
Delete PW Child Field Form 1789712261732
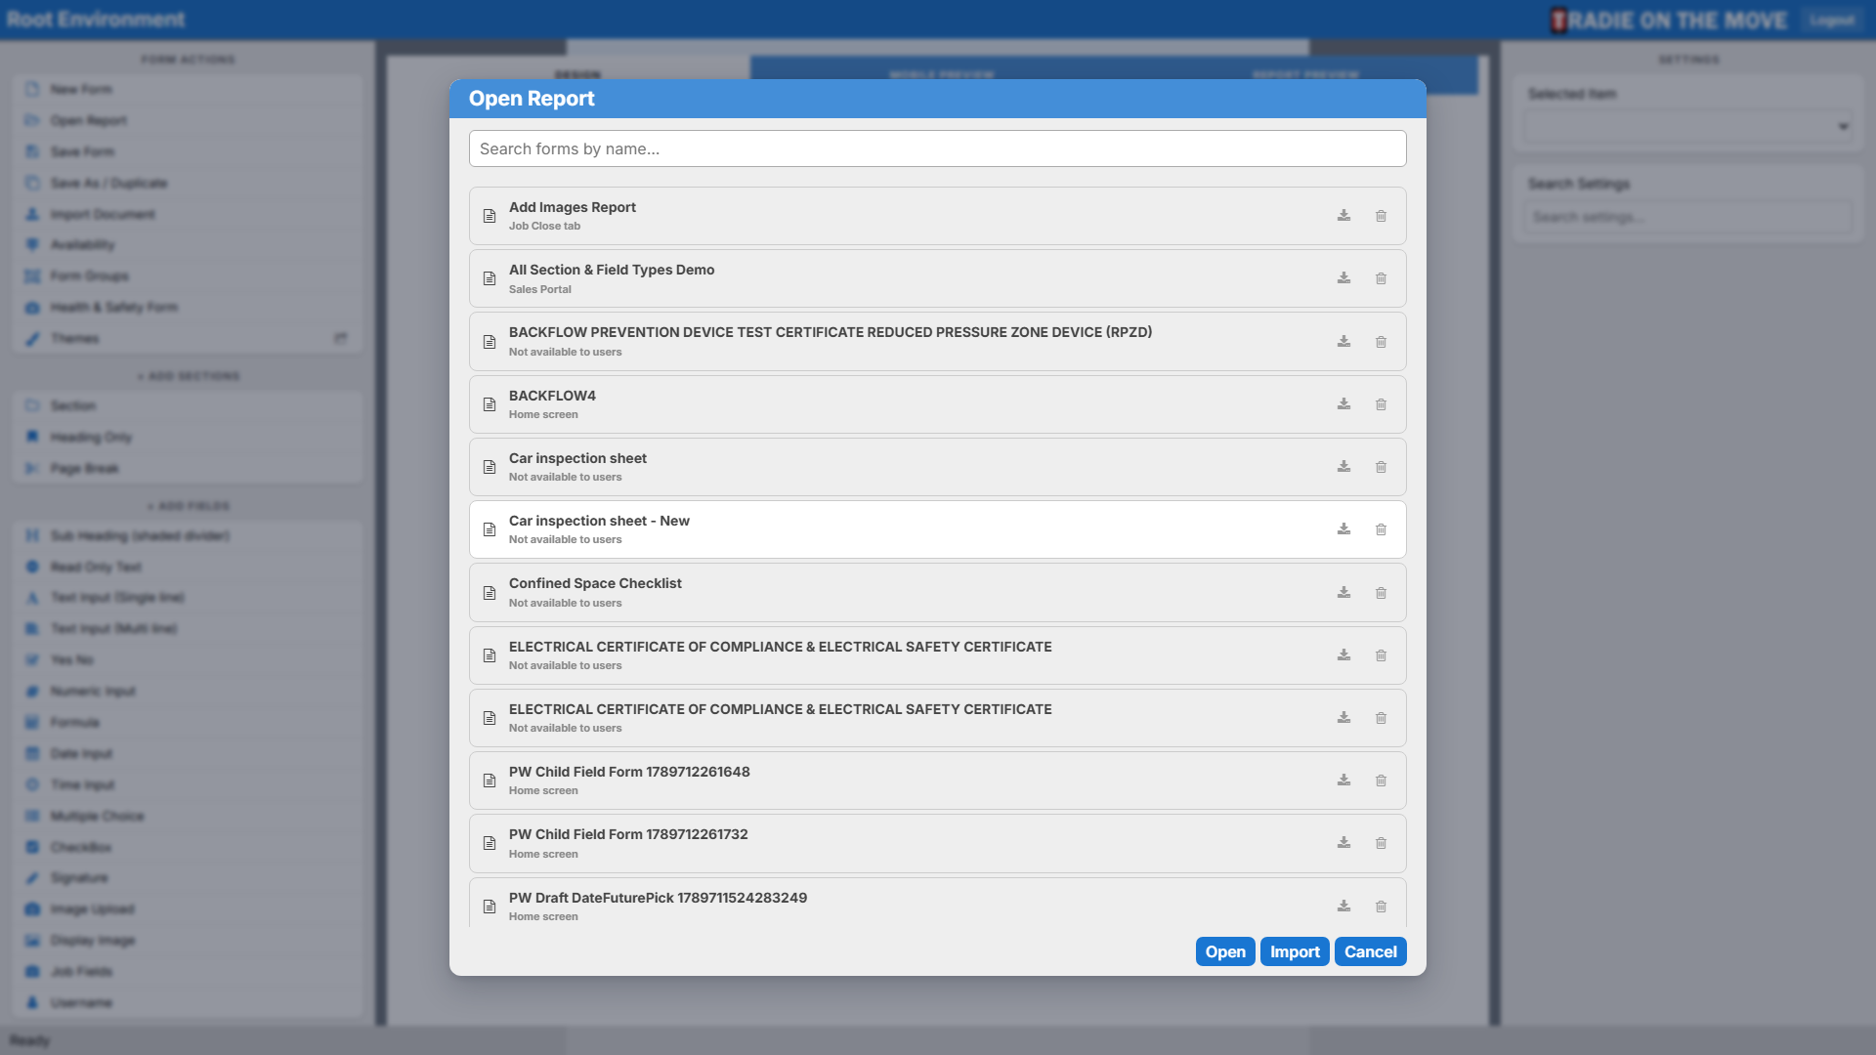[1381, 843]
